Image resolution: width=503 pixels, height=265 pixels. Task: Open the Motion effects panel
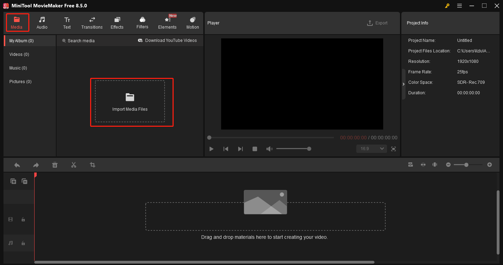[192, 23]
